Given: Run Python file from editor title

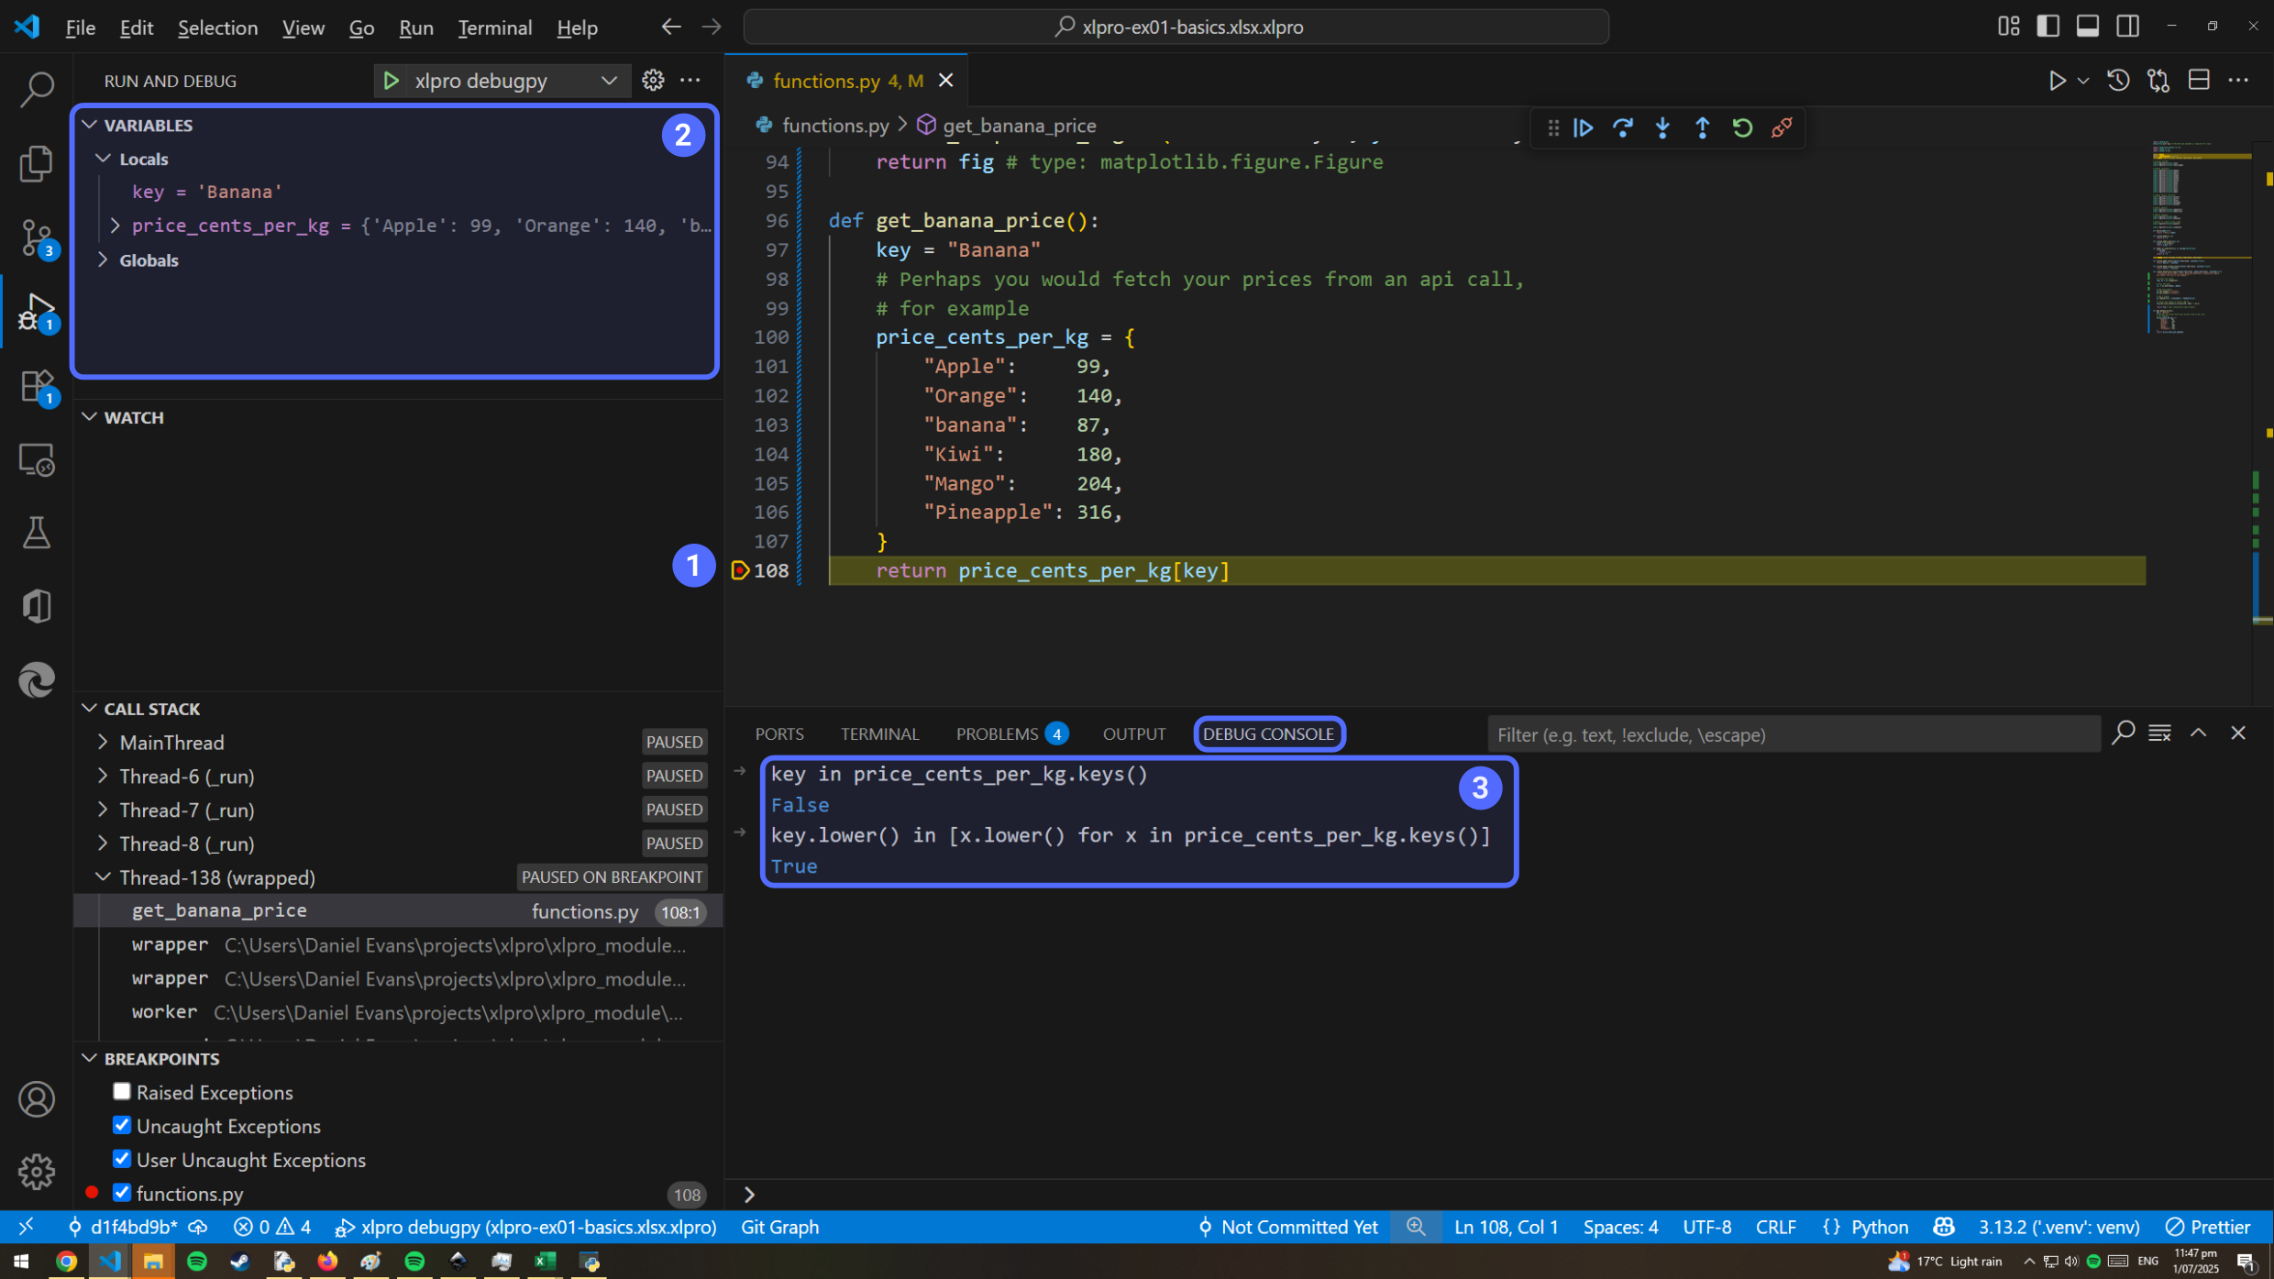Looking at the screenshot, I should click(x=2057, y=81).
